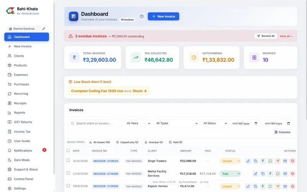Open Products from the sidebar

tap(26, 65)
